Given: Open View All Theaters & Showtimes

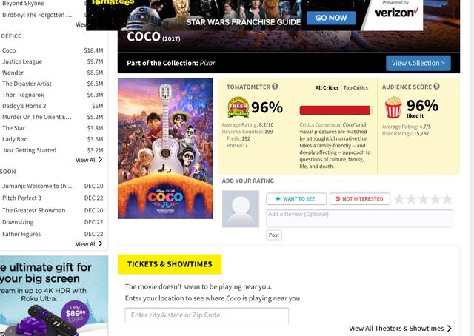Looking at the screenshot, I should pos(400,328).
